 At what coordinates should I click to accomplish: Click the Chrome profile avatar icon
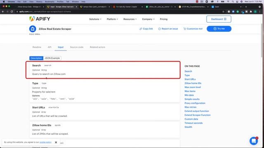coord(255,12)
